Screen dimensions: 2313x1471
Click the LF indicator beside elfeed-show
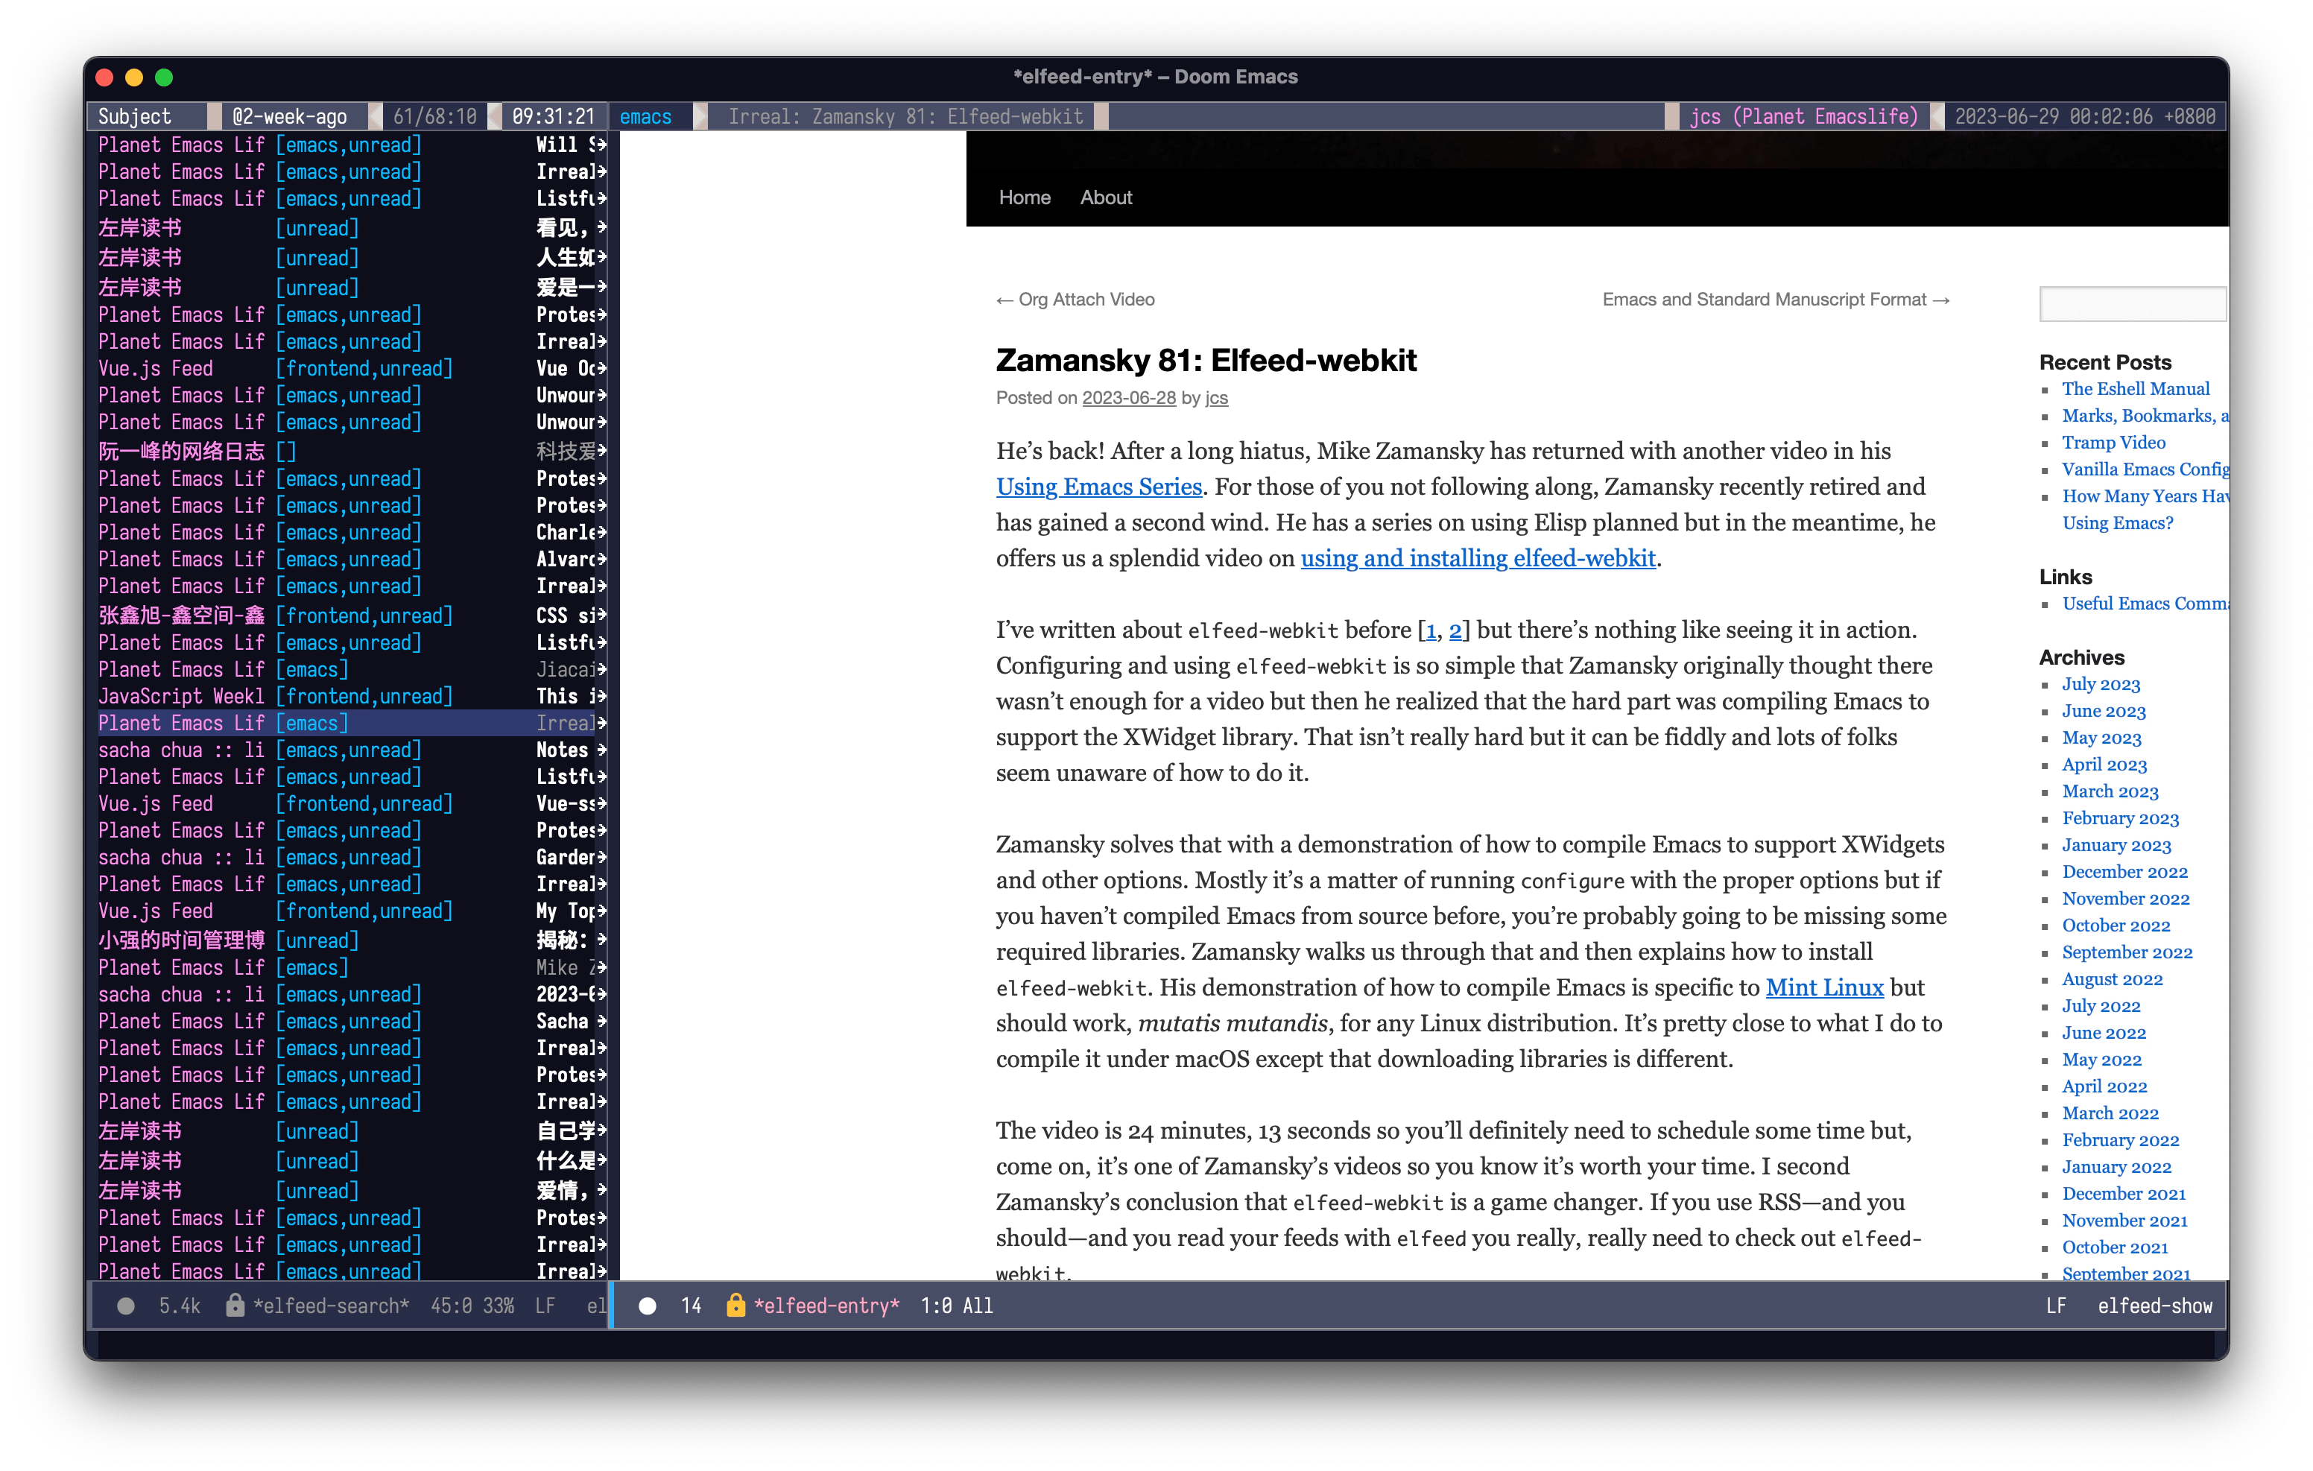[x=2054, y=1306]
